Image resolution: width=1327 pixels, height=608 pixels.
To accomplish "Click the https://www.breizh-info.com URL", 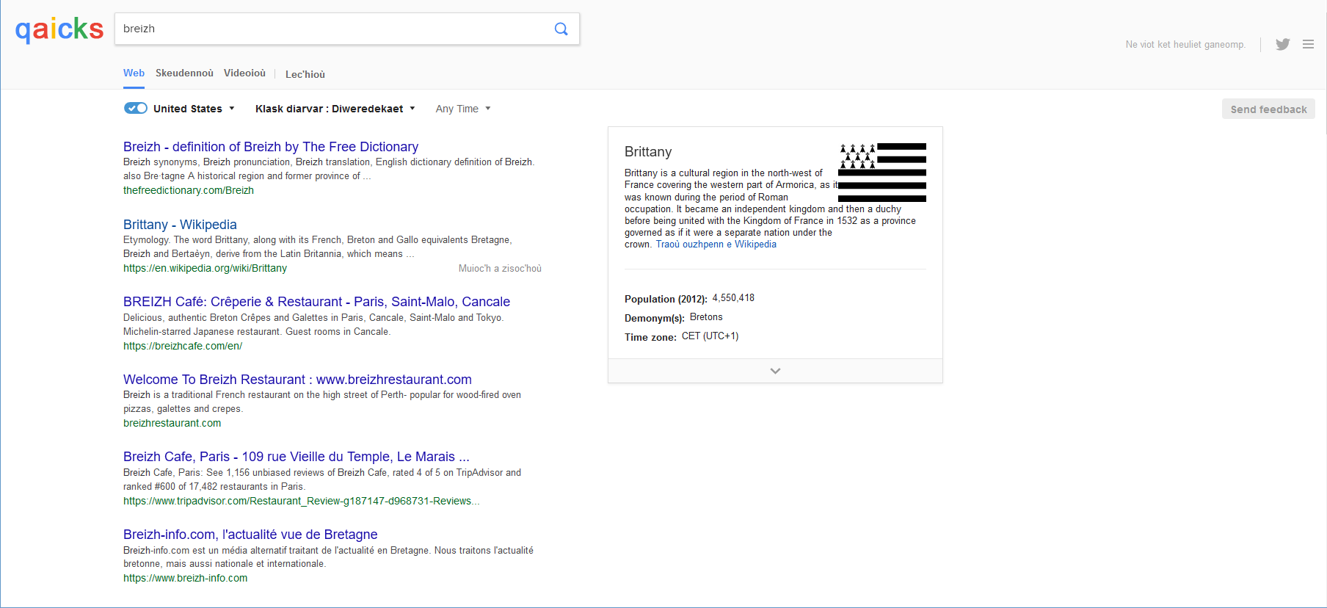I will coord(185,578).
